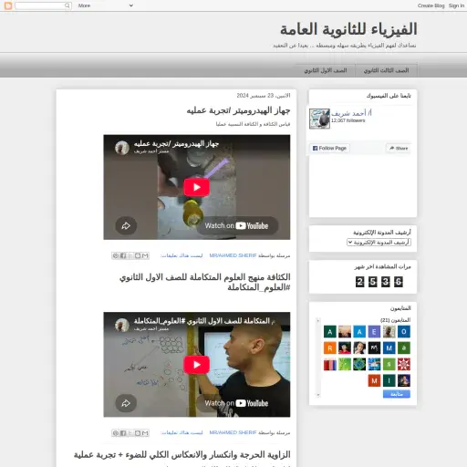467x467 pixels.
Task: Play the integrated science density video
Action: [x=196, y=365]
